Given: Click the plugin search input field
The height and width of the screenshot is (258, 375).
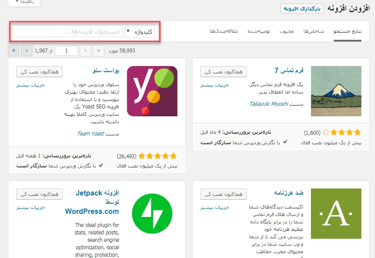Looking at the screenshot, I should click(68, 31).
